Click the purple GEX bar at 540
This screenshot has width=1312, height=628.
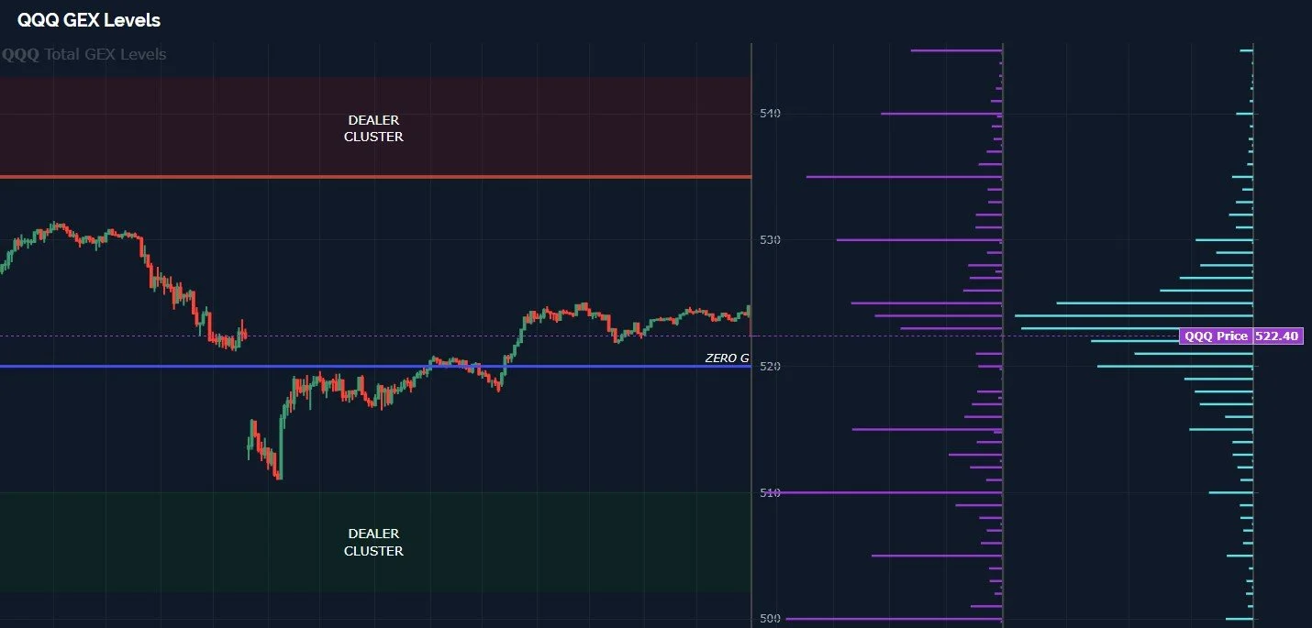point(941,114)
